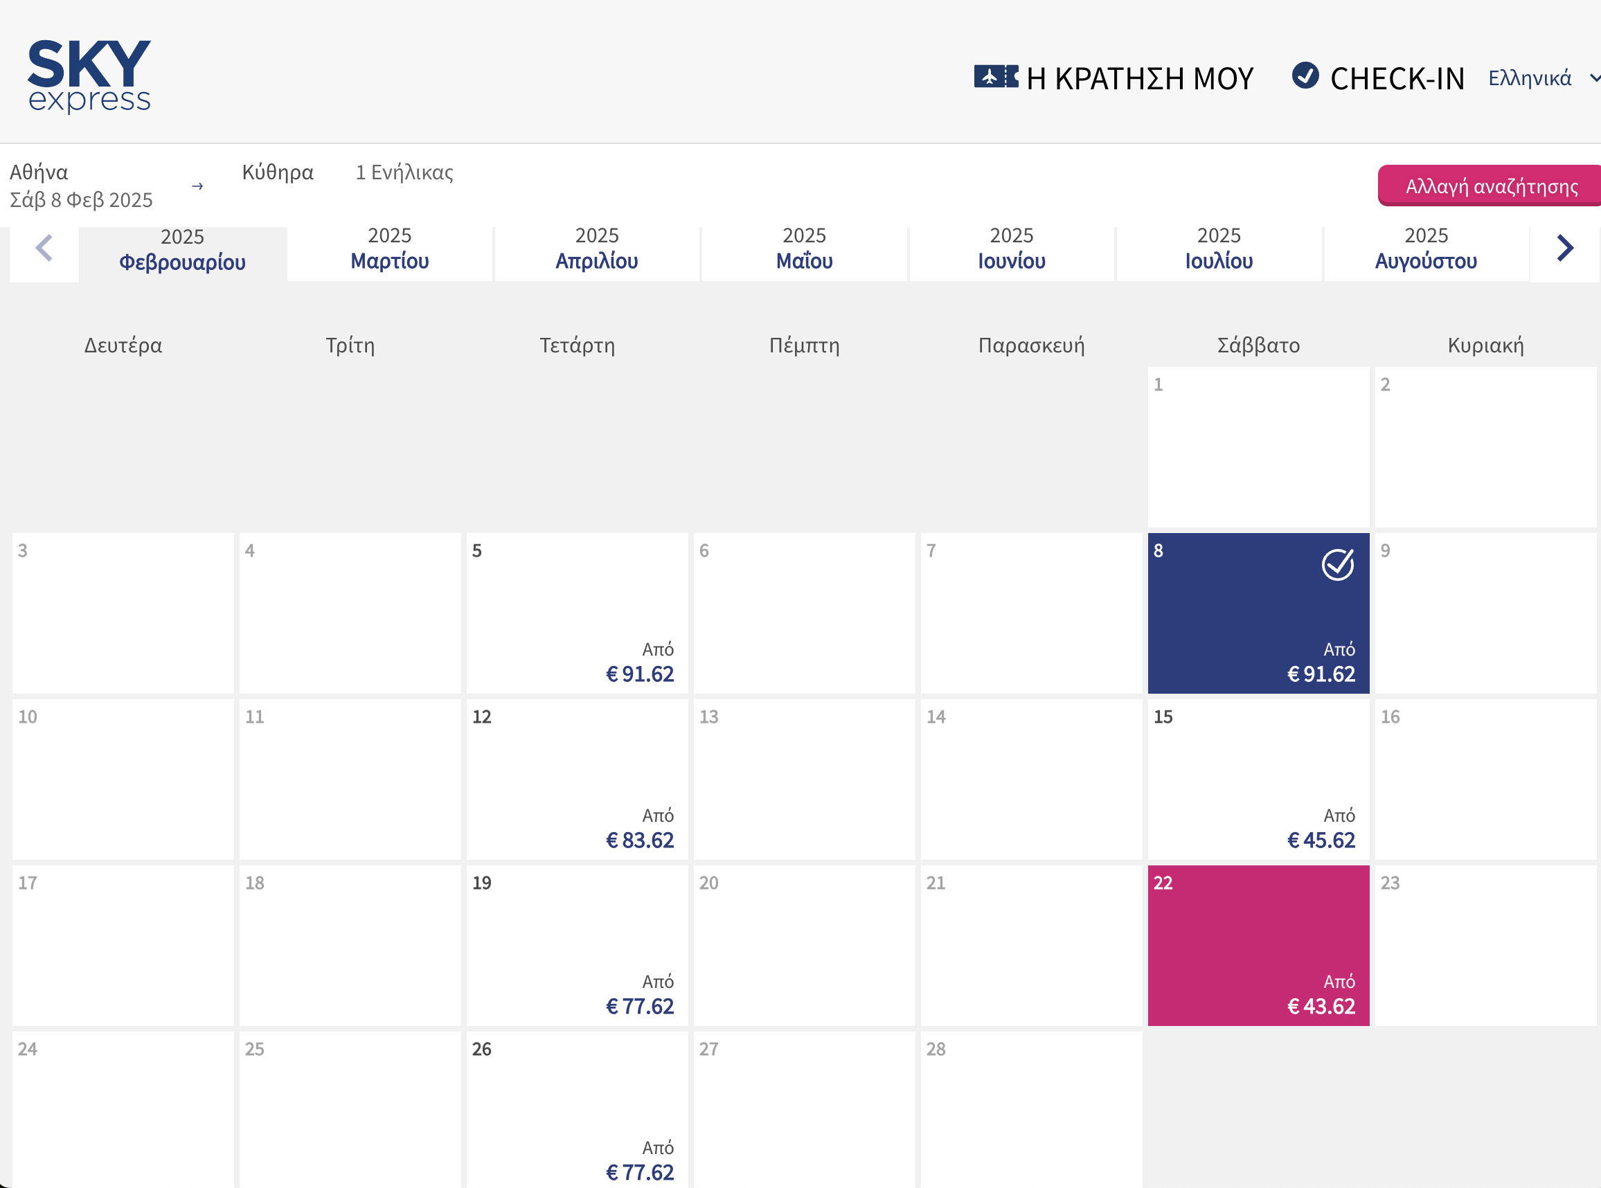This screenshot has width=1601, height=1188.
Task: Select February 15 with fare €45.62
Action: (x=1258, y=781)
